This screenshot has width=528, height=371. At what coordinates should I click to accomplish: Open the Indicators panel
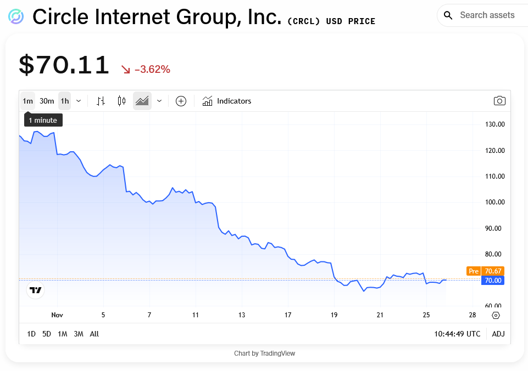click(226, 101)
